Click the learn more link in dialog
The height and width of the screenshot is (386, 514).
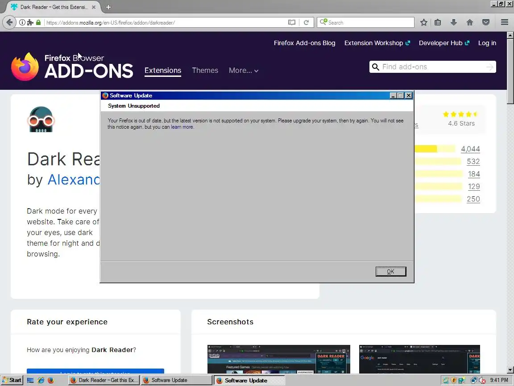coord(182,127)
